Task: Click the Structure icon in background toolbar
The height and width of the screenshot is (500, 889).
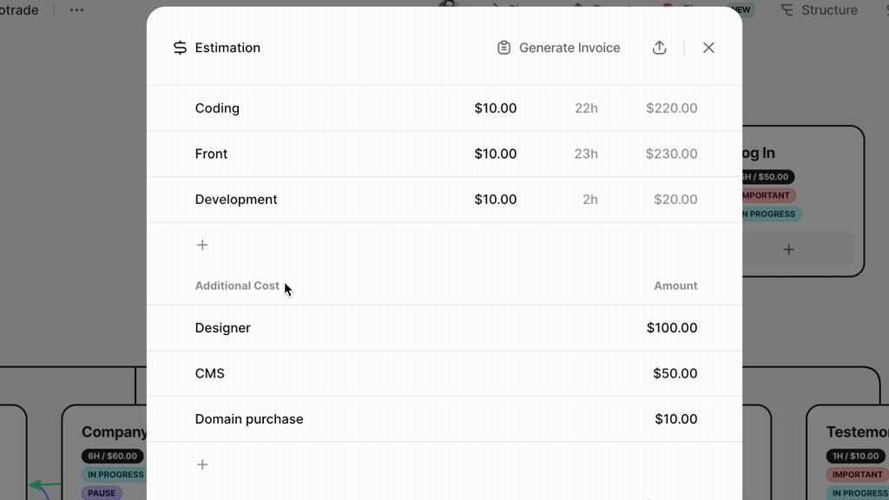Action: tap(787, 10)
